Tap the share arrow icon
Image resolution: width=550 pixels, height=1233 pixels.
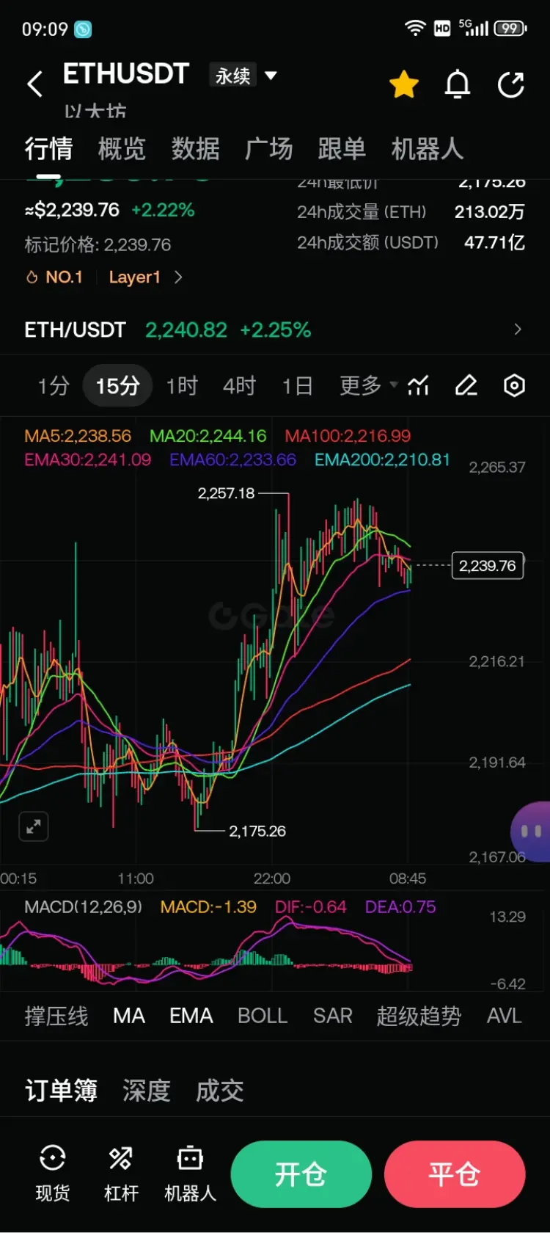[511, 84]
